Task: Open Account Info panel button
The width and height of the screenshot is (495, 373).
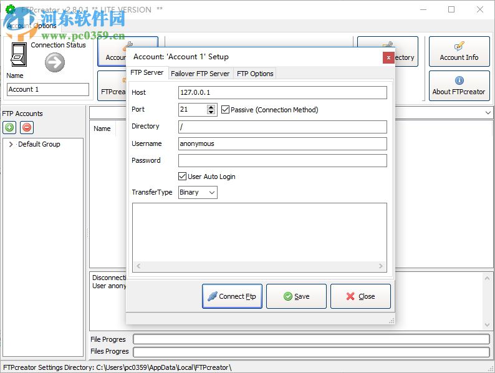Action: tap(459, 52)
